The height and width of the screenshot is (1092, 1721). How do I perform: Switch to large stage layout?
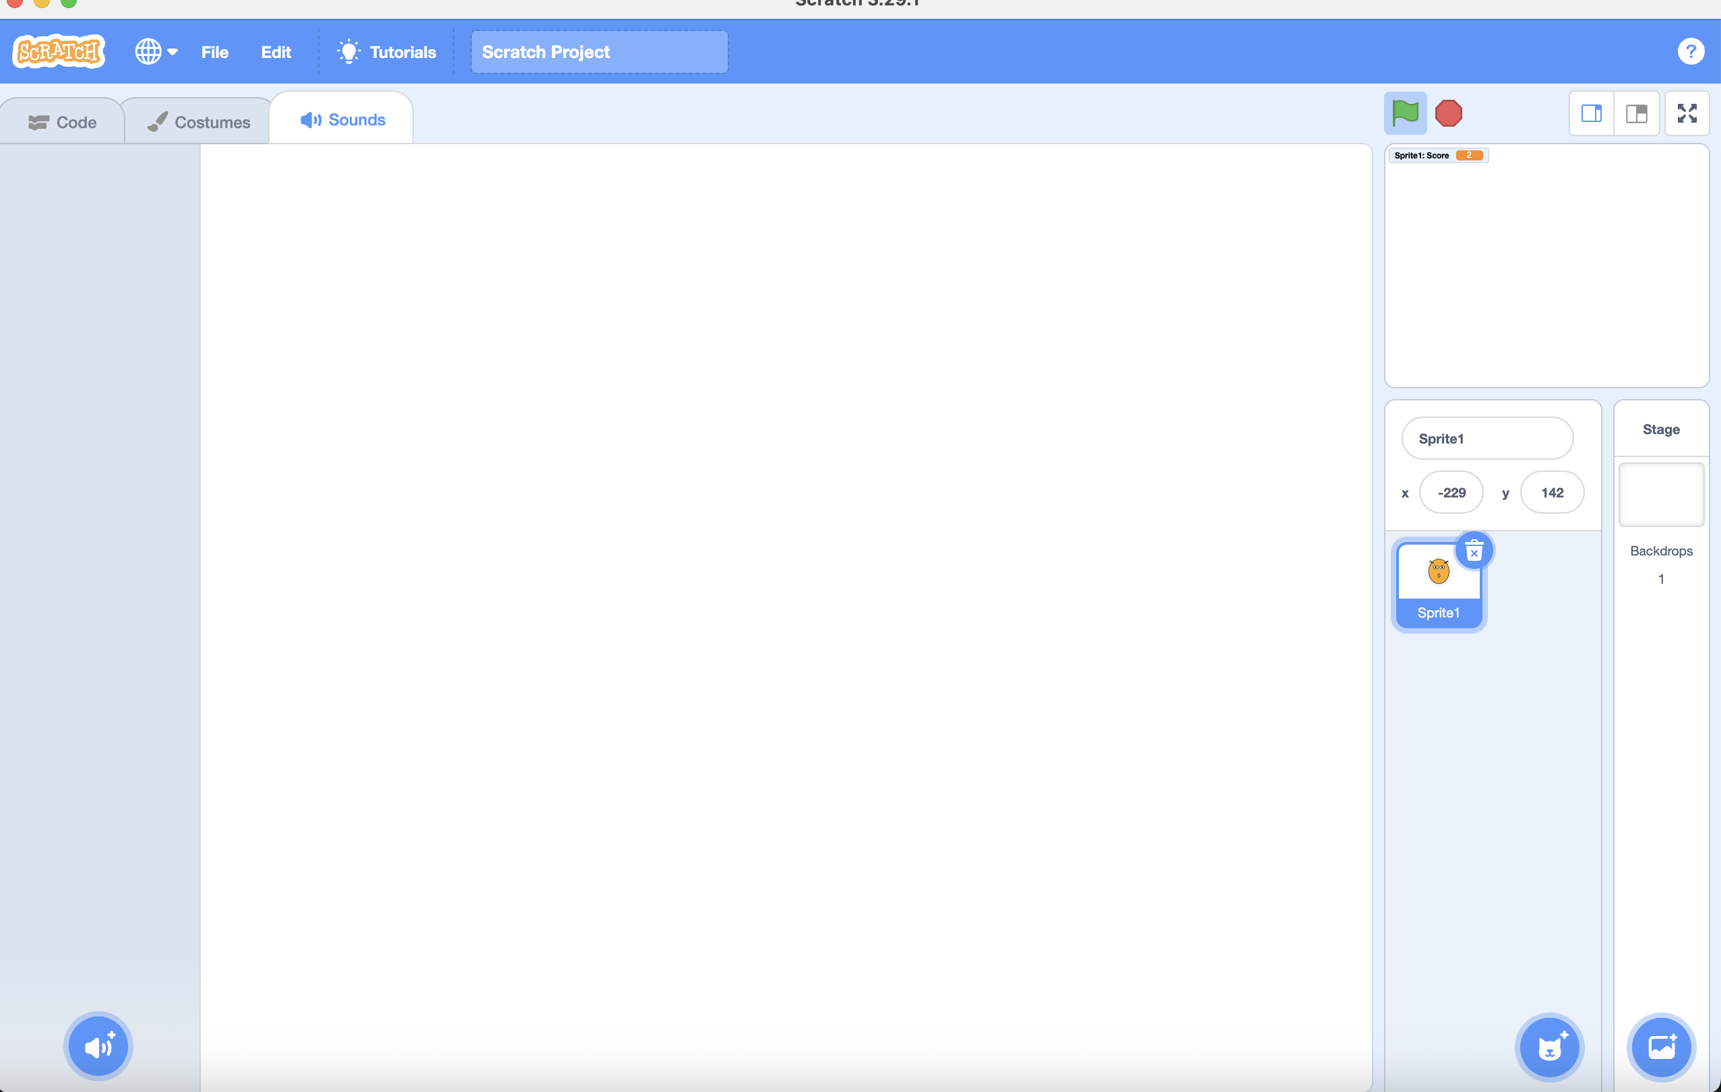pos(1637,113)
